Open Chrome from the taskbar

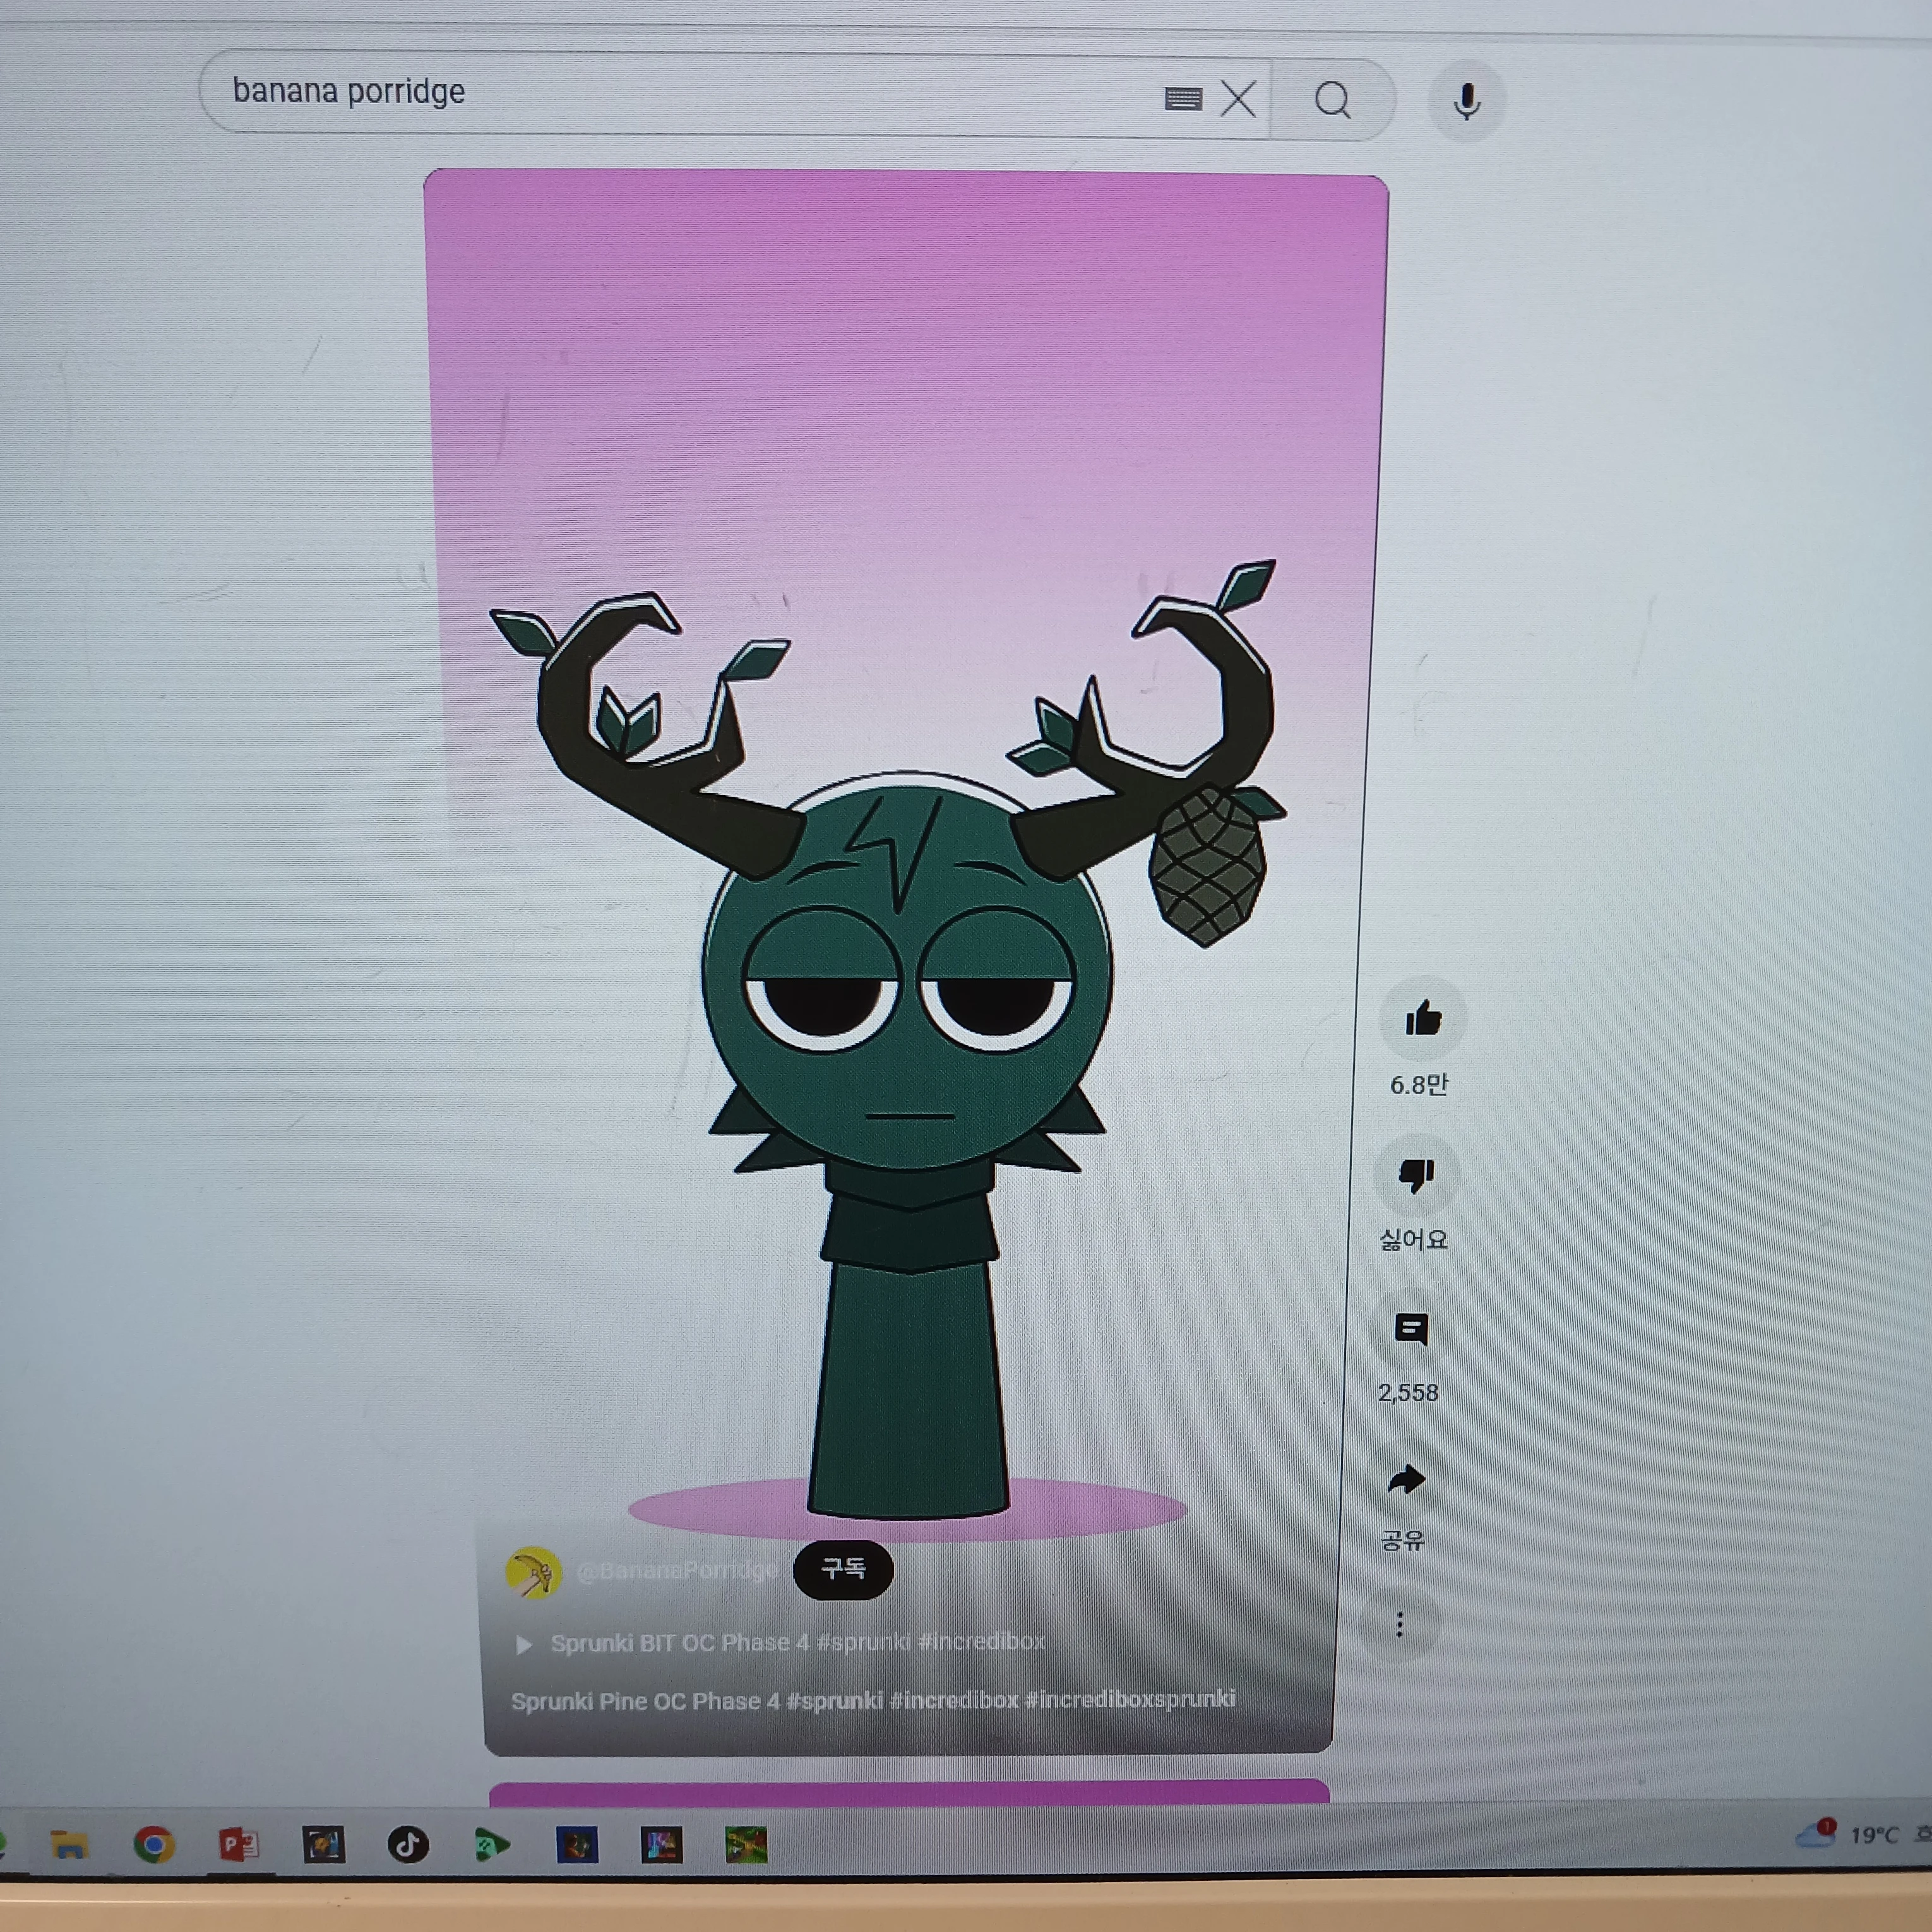(154, 1844)
